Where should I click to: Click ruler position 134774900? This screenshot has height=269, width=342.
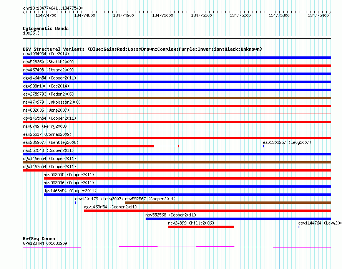[x=123, y=15]
